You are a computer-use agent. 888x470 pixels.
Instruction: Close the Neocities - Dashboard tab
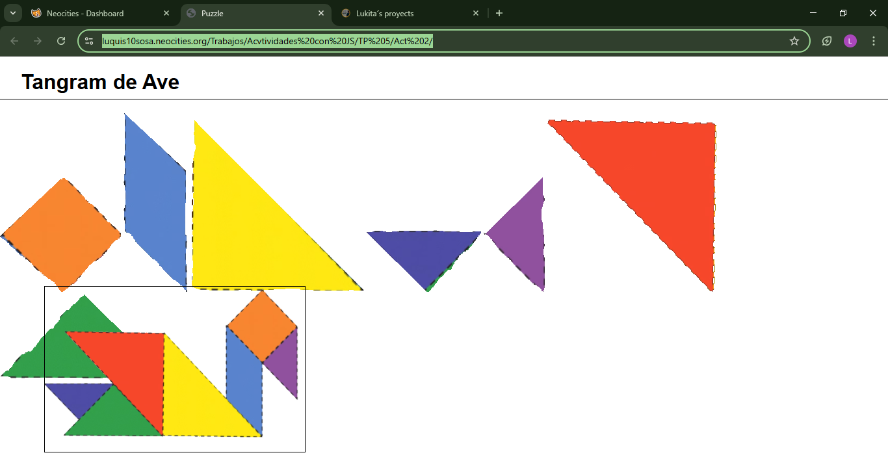166,13
